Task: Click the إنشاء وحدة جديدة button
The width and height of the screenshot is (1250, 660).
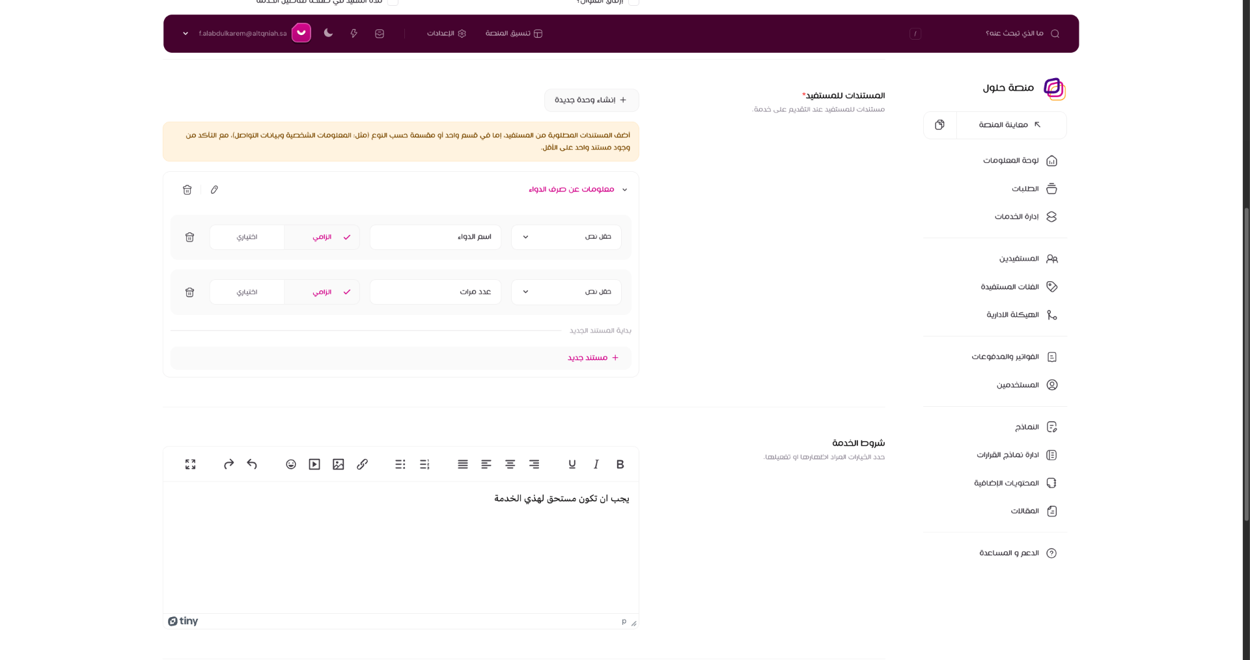Action: tap(590, 100)
